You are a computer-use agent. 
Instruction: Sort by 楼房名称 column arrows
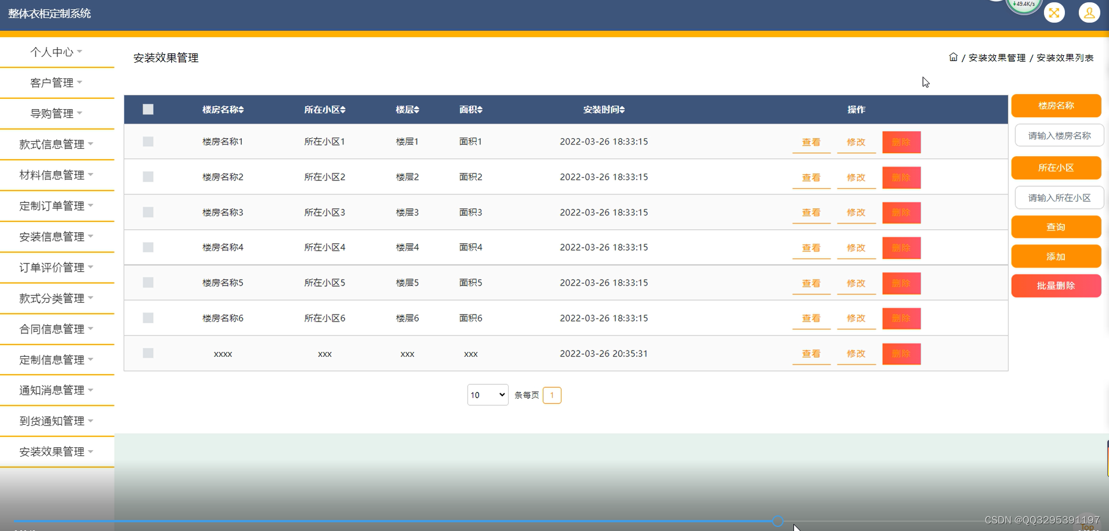[241, 110]
